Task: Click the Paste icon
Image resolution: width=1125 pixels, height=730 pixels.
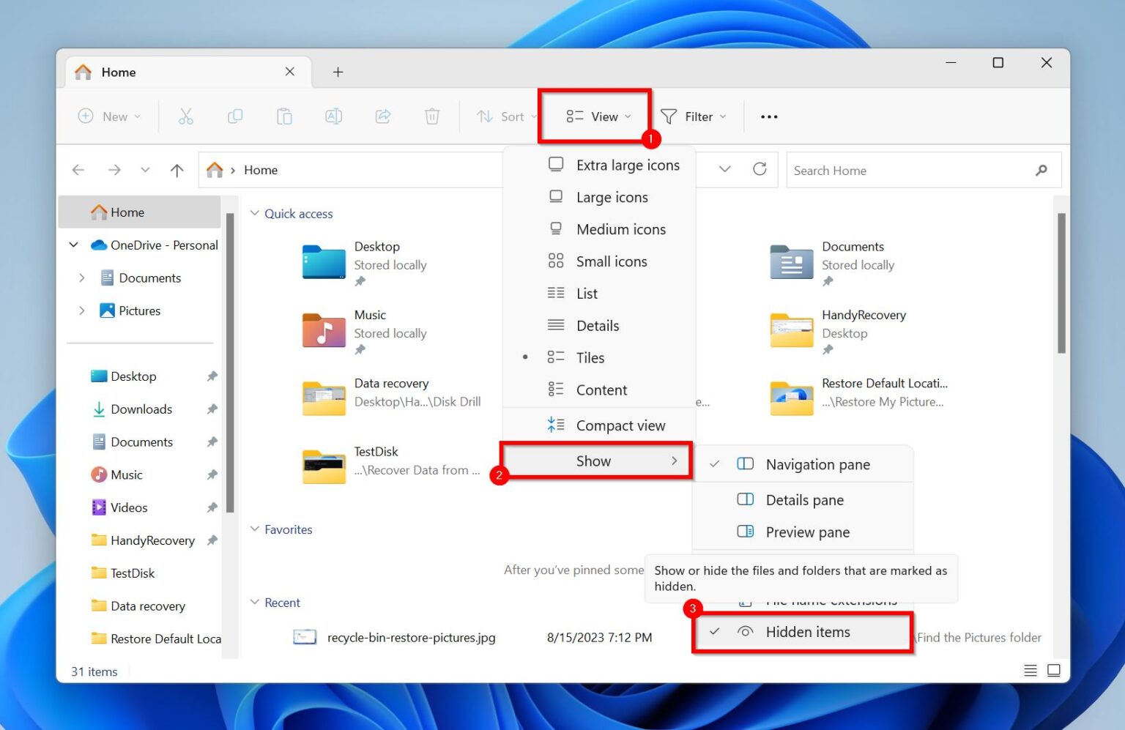Action: pos(284,116)
